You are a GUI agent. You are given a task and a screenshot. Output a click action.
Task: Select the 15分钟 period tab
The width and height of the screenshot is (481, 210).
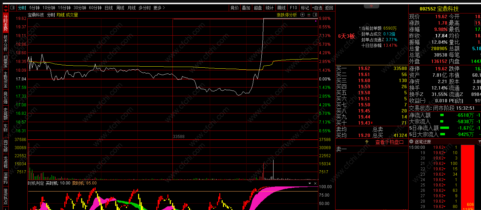click(x=64, y=8)
